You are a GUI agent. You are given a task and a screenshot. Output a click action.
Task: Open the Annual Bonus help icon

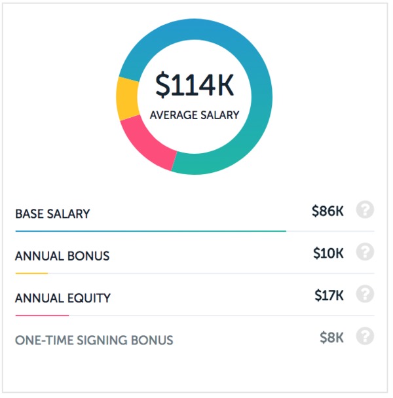coord(365,252)
